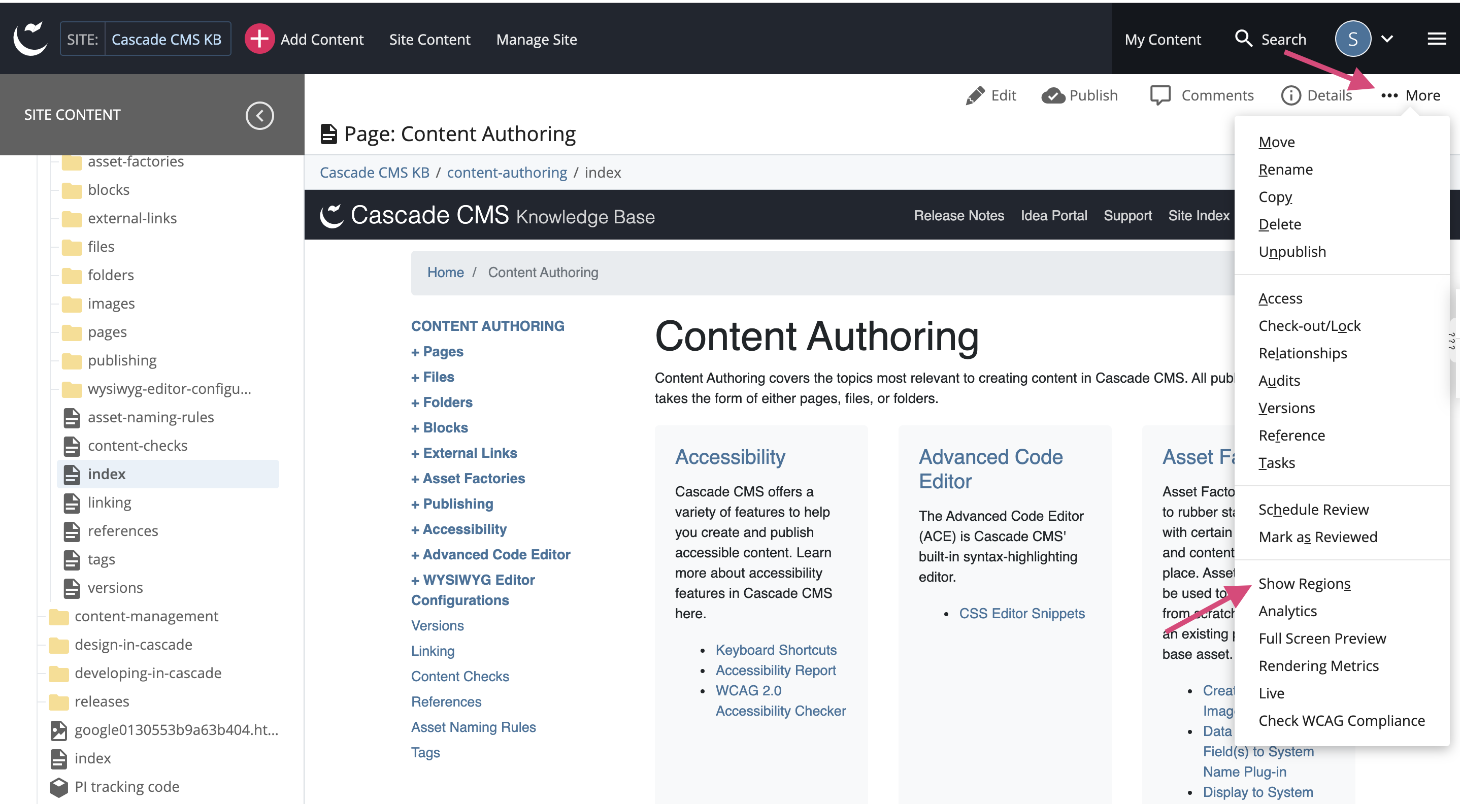Click the Home breadcrumb link on the page

pos(446,272)
